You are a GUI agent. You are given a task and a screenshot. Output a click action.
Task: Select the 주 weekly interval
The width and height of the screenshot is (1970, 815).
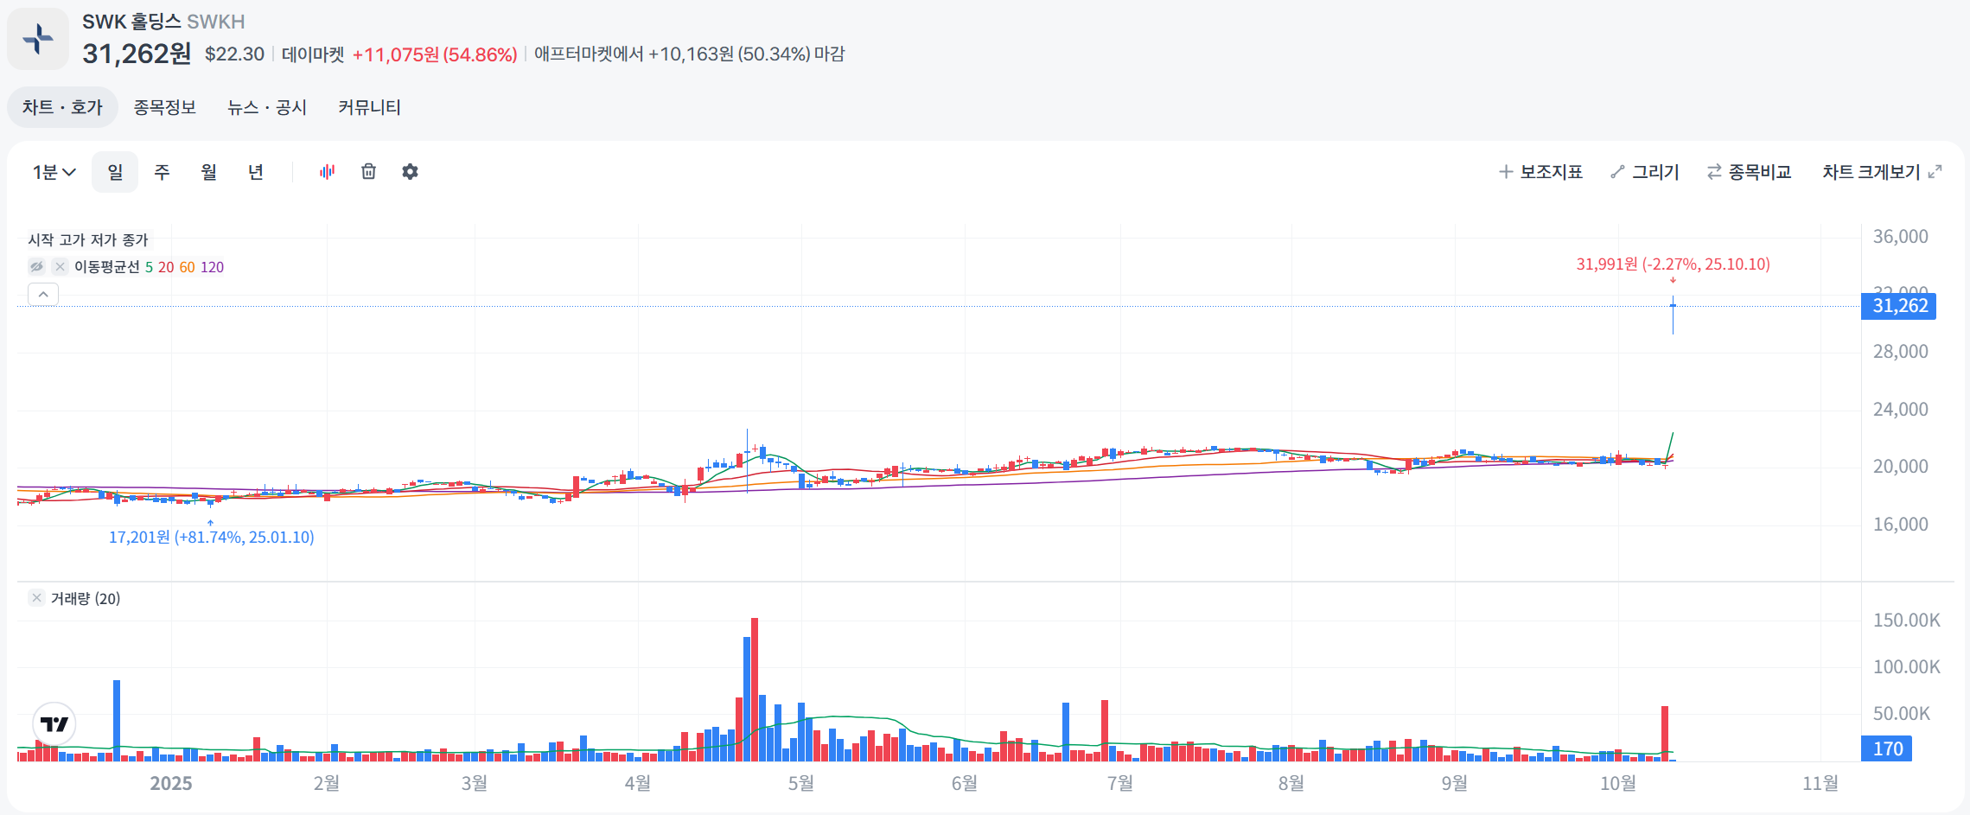(162, 172)
